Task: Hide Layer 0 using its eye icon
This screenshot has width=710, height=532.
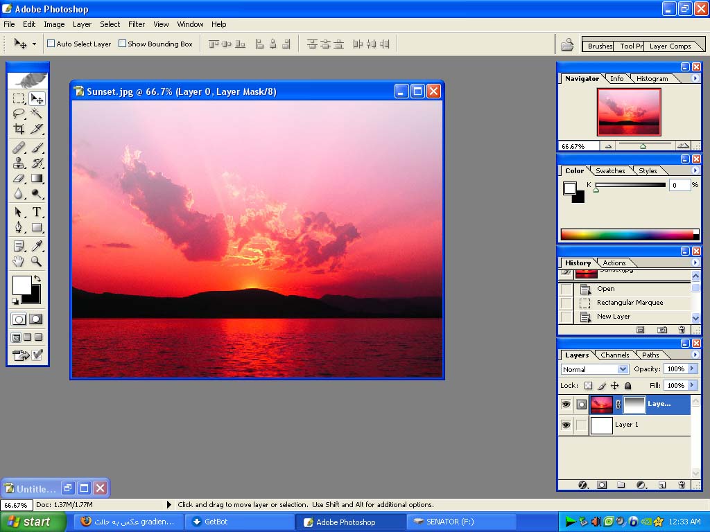Action: (566, 404)
